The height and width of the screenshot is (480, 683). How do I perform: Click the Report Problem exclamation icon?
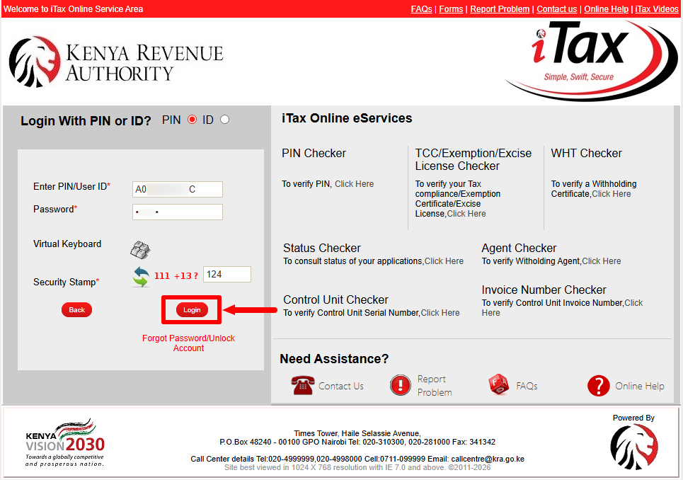(x=401, y=385)
